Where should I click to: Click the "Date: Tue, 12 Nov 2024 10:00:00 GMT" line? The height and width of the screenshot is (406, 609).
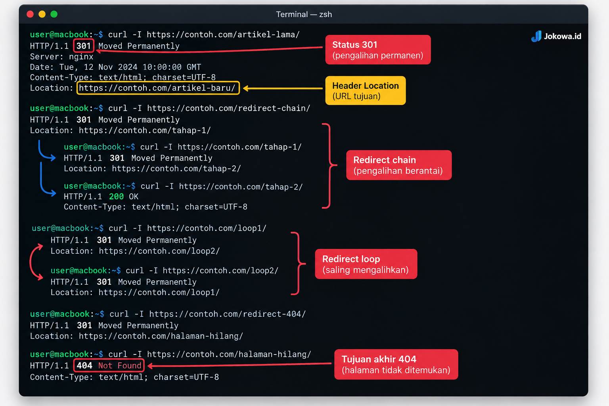[116, 67]
